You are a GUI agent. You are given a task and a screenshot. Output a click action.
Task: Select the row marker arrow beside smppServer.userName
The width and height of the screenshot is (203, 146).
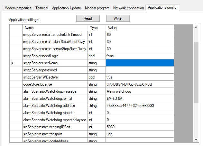coord(13,63)
